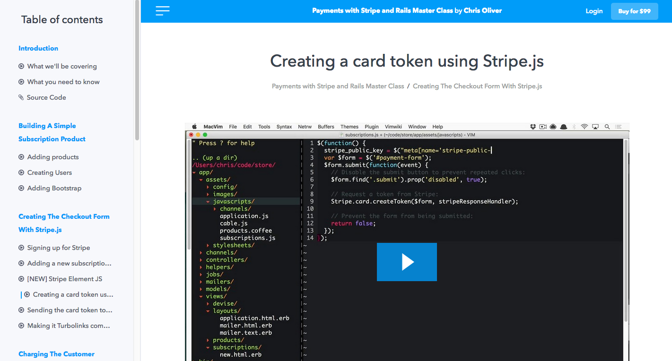The width and height of the screenshot is (672, 361).
Task: Click the Login link
Action: tap(594, 11)
